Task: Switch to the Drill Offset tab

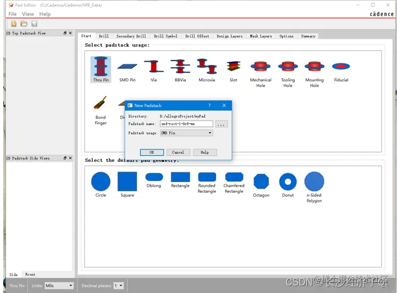Action: (x=197, y=36)
